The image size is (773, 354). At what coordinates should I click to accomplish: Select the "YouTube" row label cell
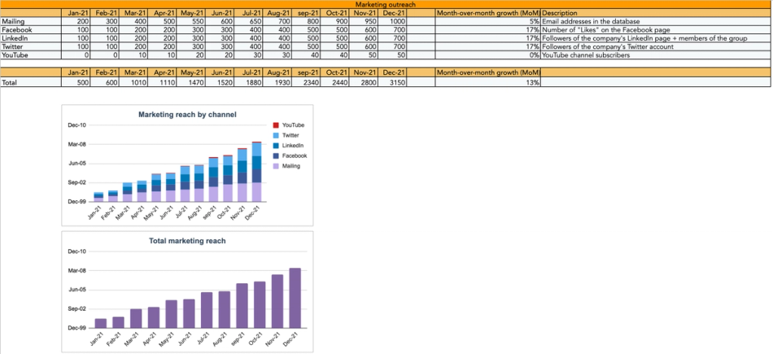(31, 55)
